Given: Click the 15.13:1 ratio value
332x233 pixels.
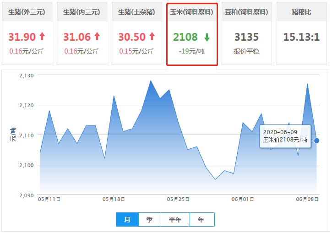Looking at the screenshot, I should coord(301,37).
